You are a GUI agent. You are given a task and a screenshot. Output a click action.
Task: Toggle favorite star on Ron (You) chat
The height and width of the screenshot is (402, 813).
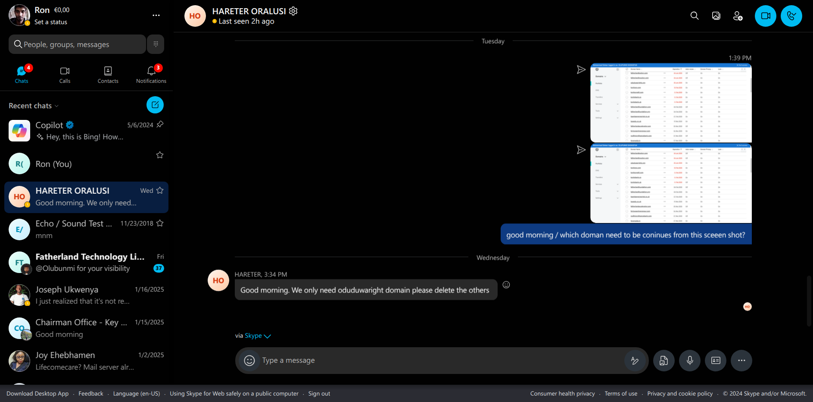(160, 155)
